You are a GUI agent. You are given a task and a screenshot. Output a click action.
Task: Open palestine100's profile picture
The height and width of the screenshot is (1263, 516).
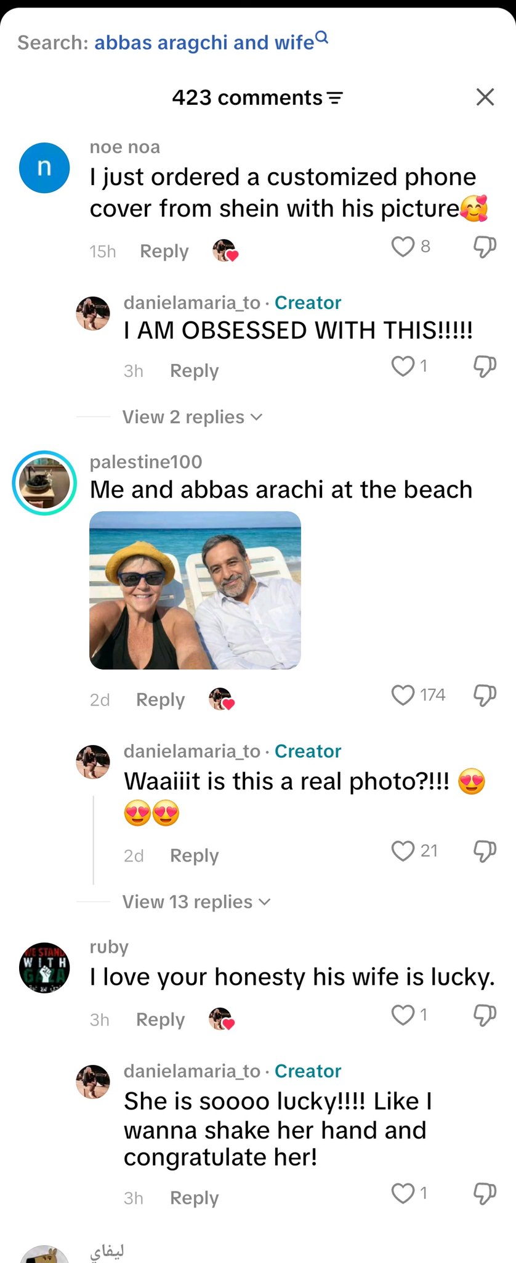pyautogui.click(x=44, y=483)
